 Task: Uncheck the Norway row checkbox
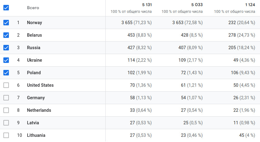tap(6, 23)
